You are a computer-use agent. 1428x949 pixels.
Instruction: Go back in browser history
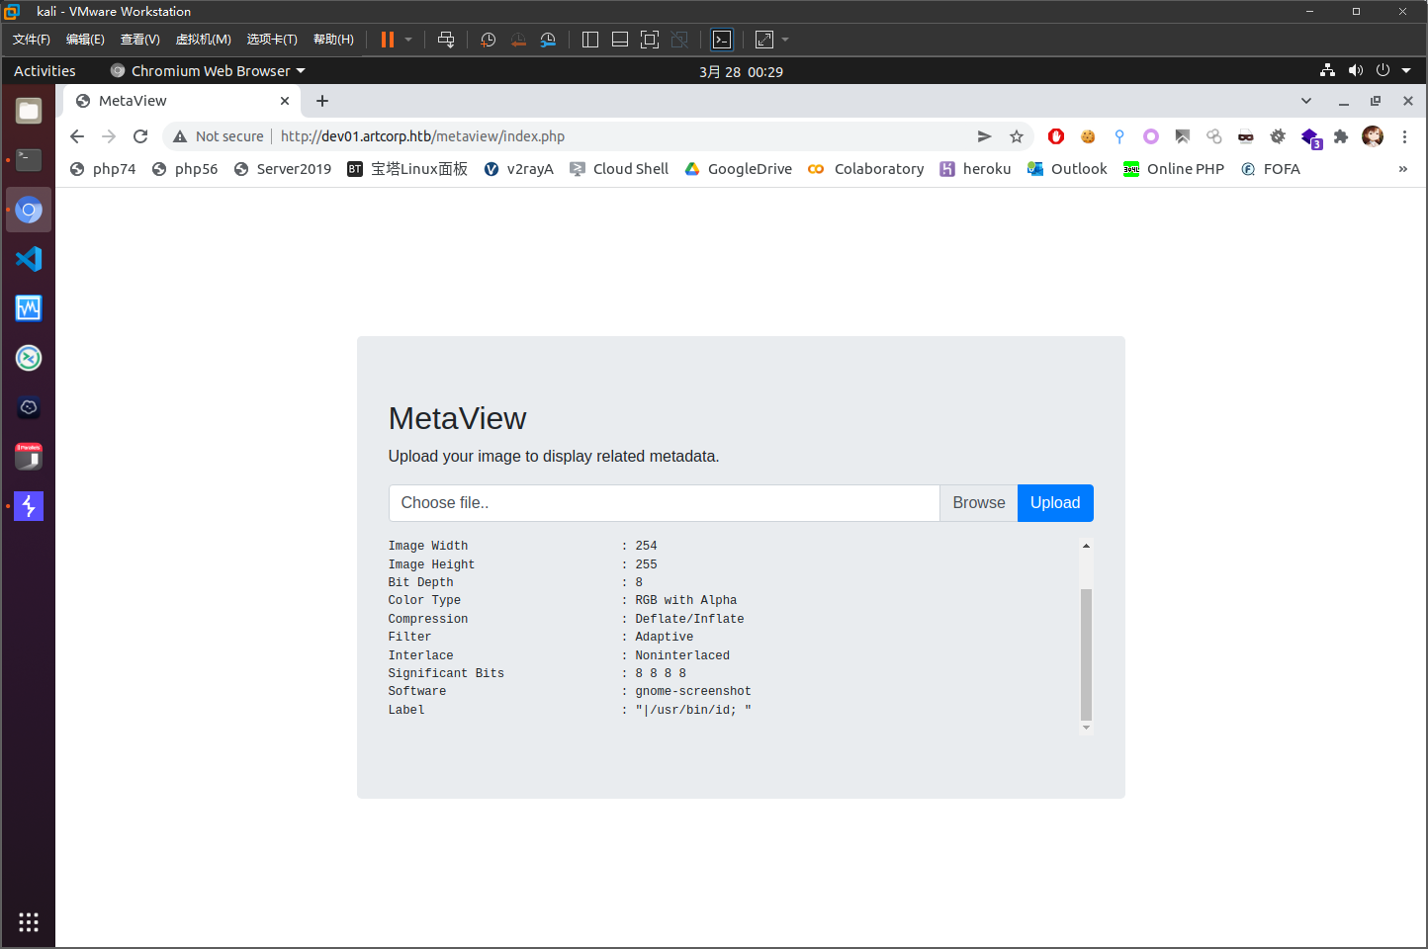[77, 136]
